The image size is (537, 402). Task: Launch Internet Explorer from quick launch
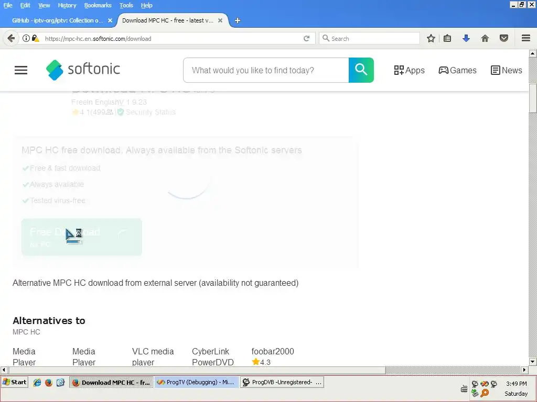[x=37, y=383]
